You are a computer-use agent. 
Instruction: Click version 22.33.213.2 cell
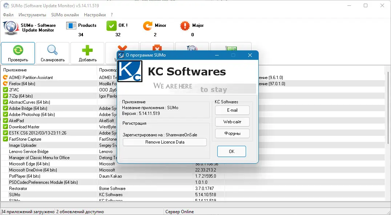(x=205, y=170)
